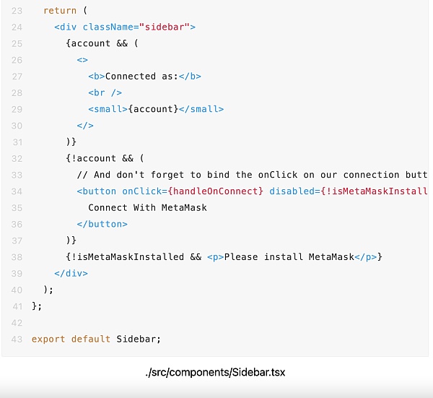Screen dimensions: 433x398
Task: Click the closing div tag on line 39
Action: (71, 273)
